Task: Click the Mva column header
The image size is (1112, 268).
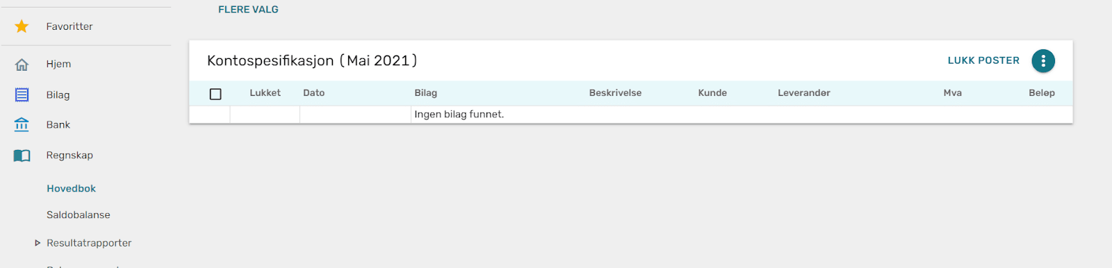Action: click(x=952, y=93)
